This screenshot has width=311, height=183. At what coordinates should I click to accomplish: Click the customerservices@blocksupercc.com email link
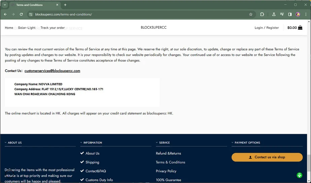[x=52, y=71]
